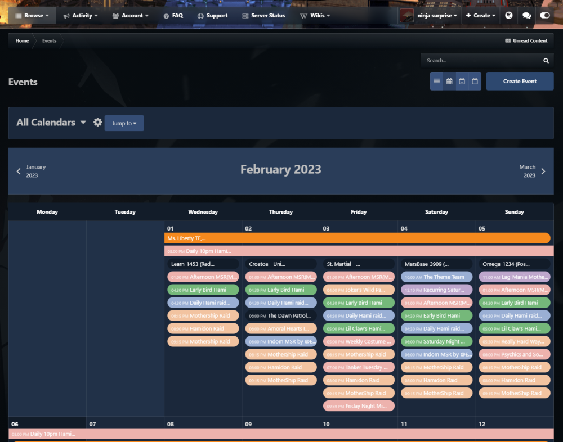Screen dimensions: 563x442
Task: Select the monthly calendar grid view icon
Action: point(449,82)
